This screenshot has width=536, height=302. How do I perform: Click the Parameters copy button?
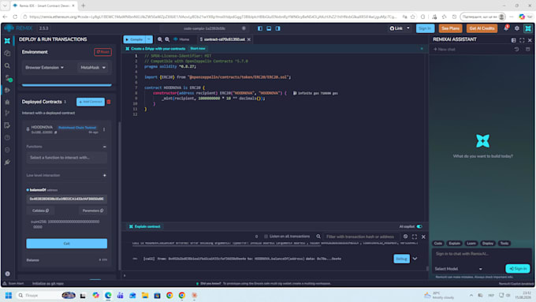pyautogui.click(x=93, y=211)
